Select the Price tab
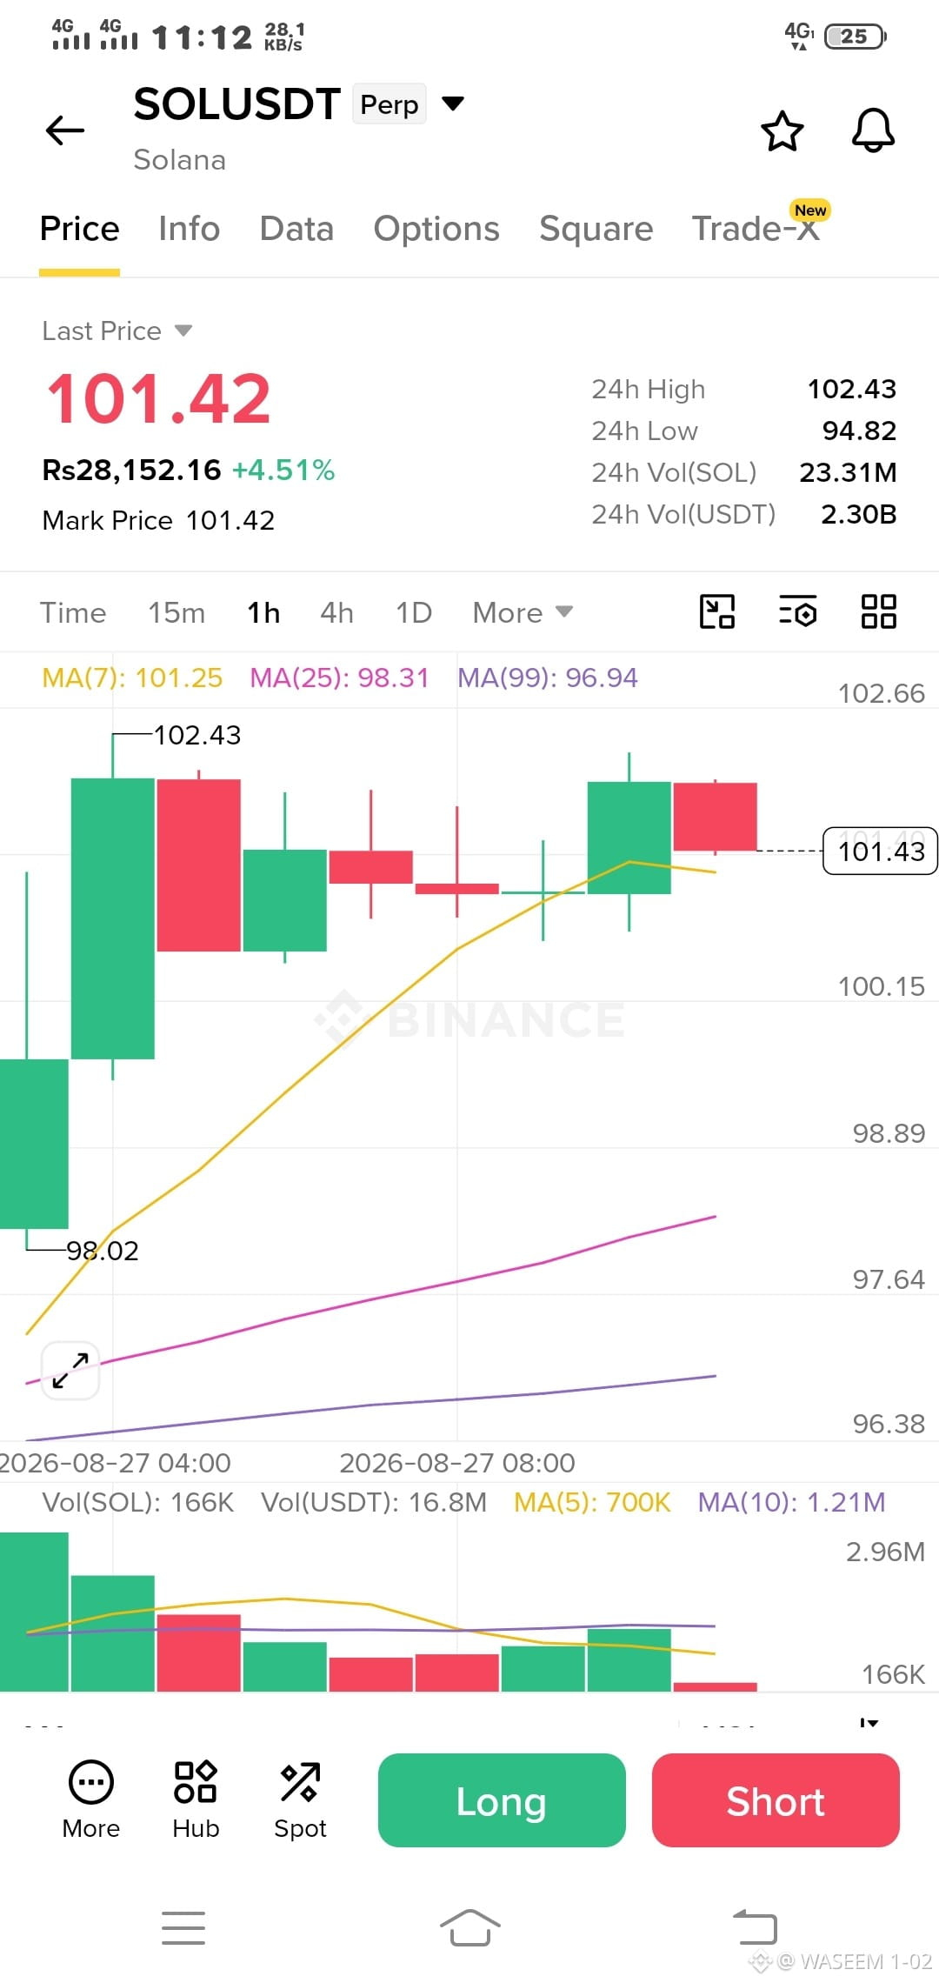The image size is (939, 1983). pyautogui.click(x=80, y=229)
